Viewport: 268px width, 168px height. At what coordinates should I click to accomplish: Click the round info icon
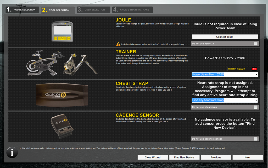(12, 152)
